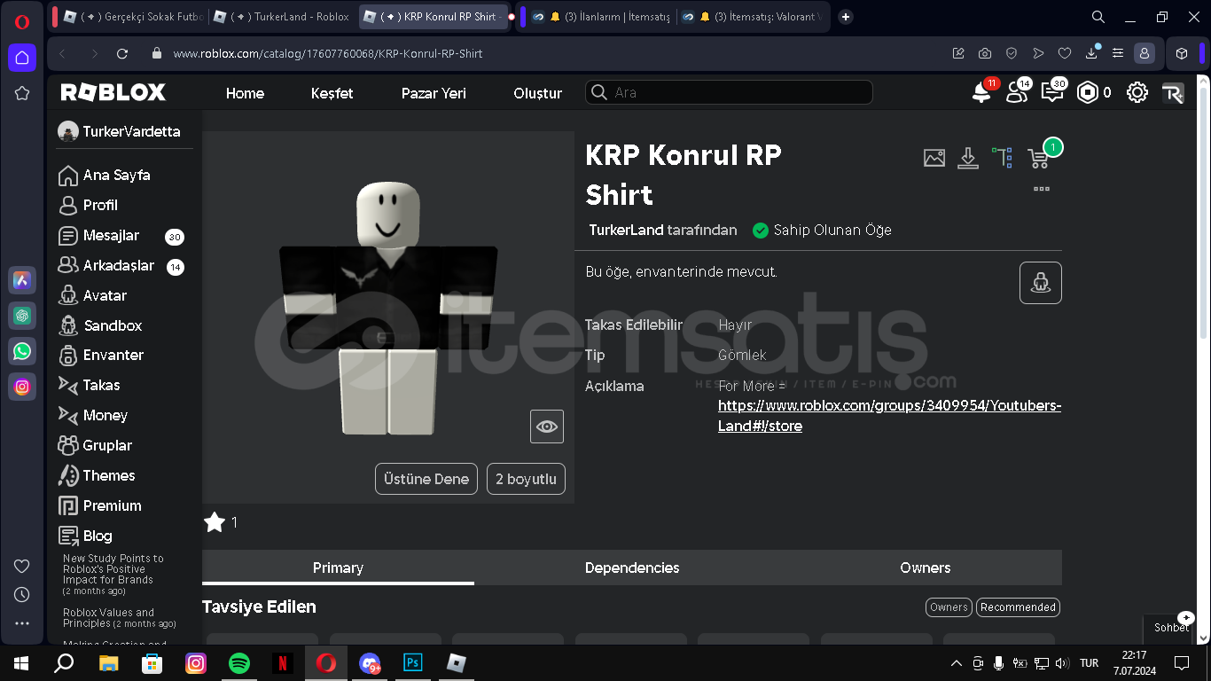The image size is (1211, 681).
Task: Open Gruplar in sidebar
Action: pyautogui.click(x=95, y=445)
